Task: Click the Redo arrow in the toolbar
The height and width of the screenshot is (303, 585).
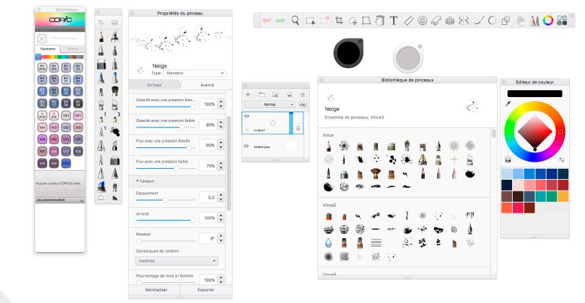Action: click(280, 21)
